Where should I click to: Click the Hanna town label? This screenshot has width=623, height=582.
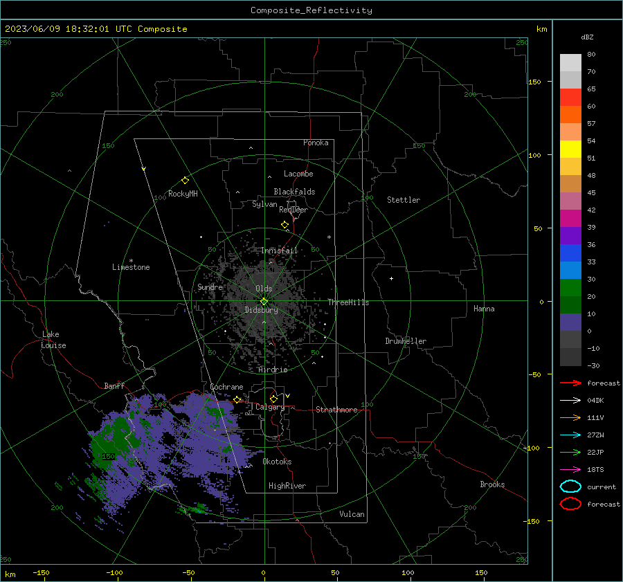pyautogui.click(x=484, y=309)
